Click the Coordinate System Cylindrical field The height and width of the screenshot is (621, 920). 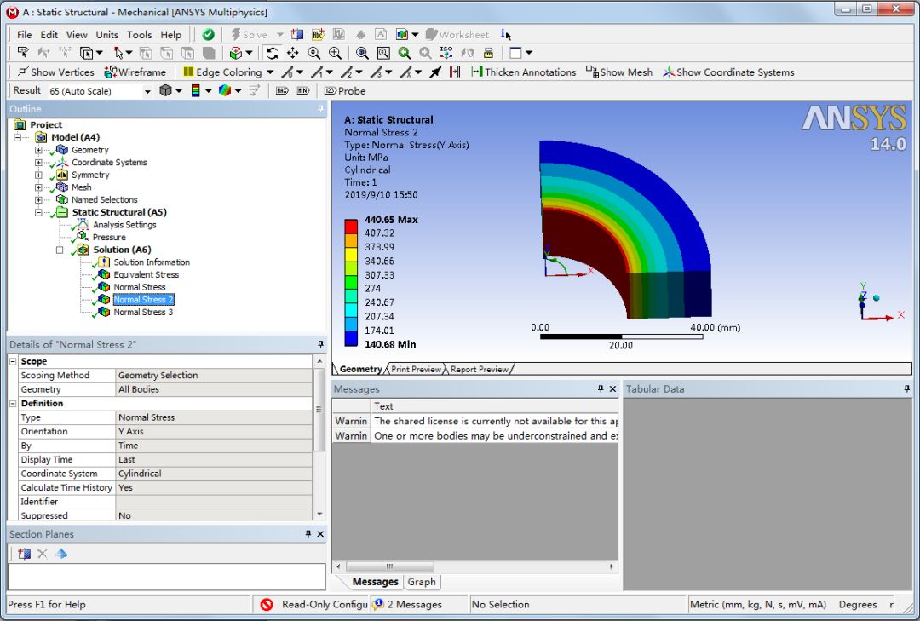click(214, 474)
